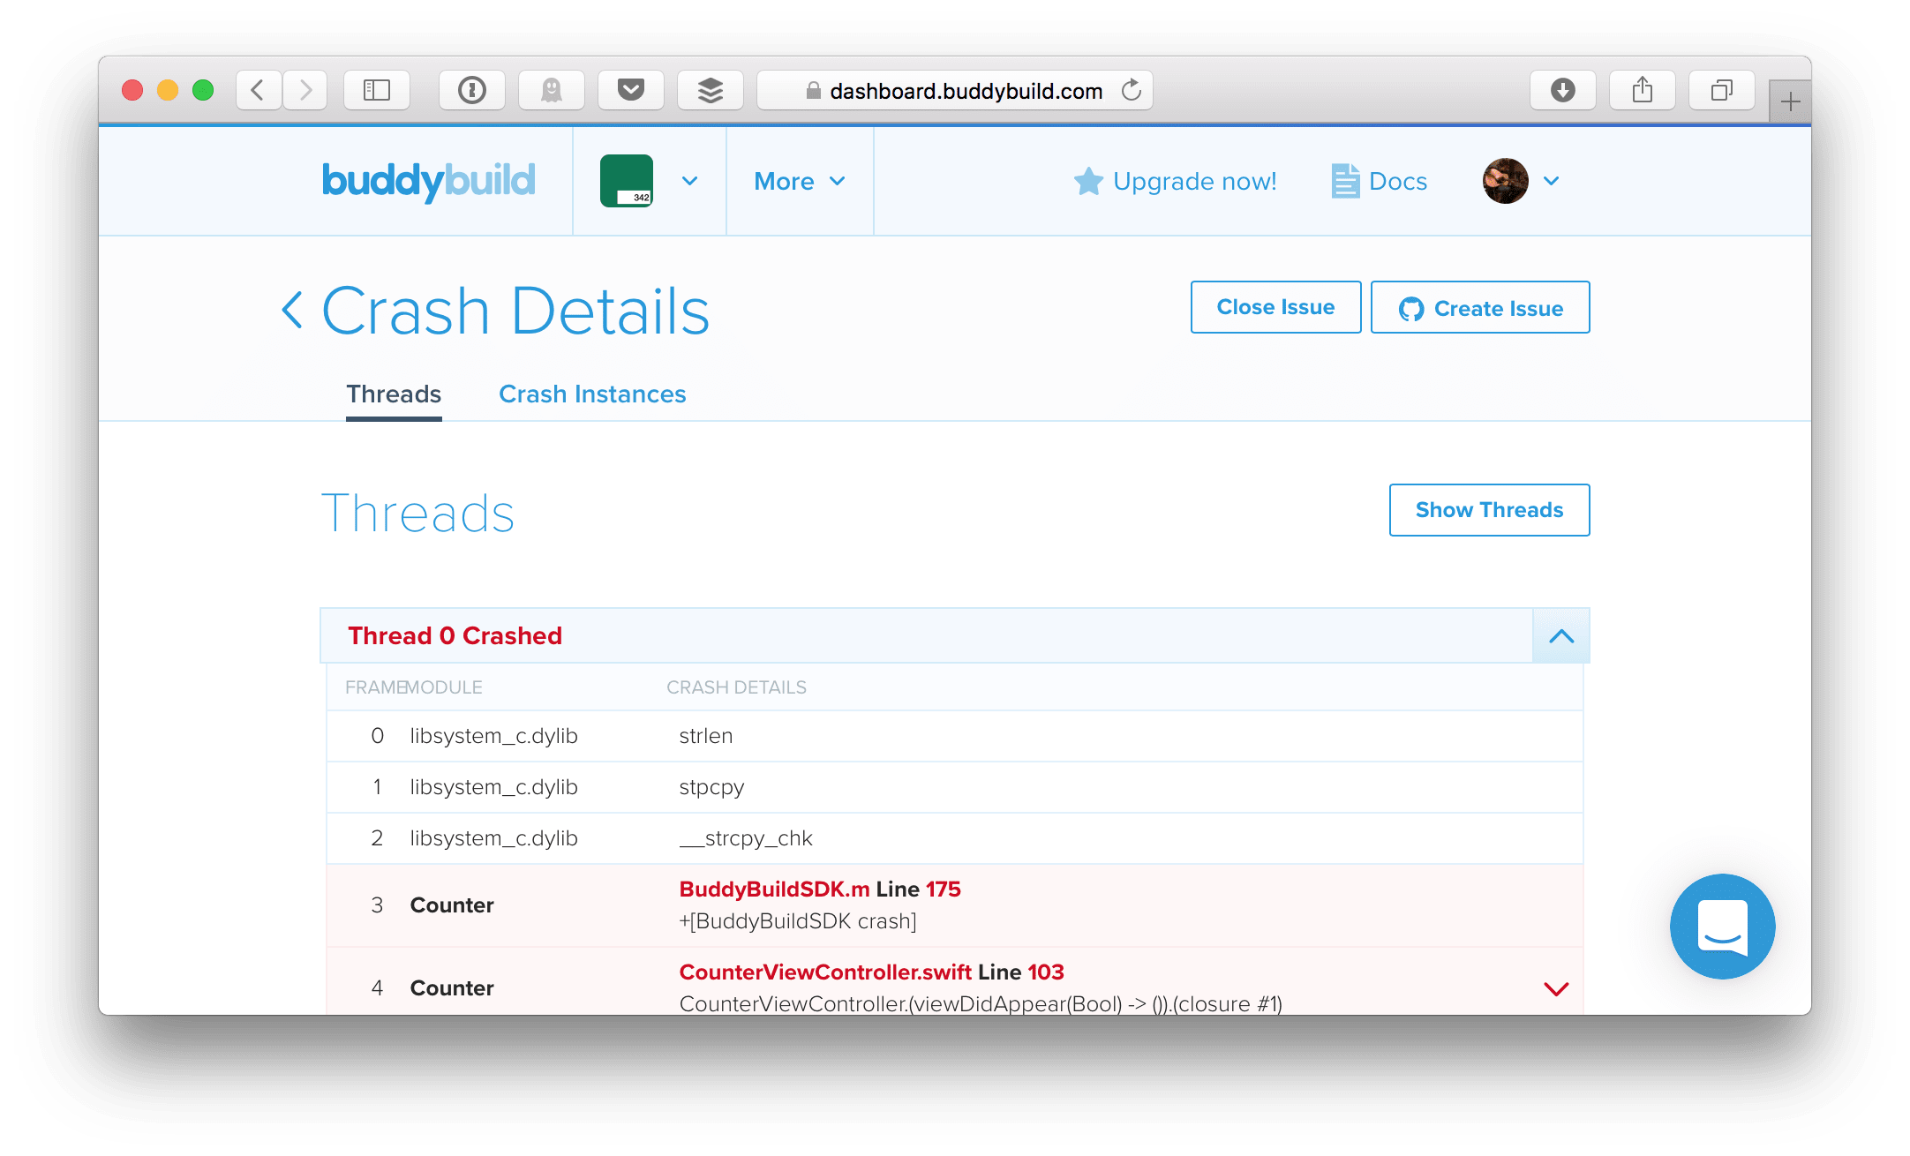Open a new tab with plus button
Screen dimensions: 1910x1156
[1790, 102]
